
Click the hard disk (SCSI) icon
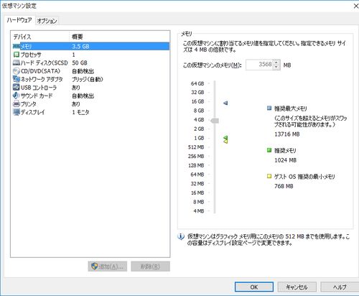(17, 63)
